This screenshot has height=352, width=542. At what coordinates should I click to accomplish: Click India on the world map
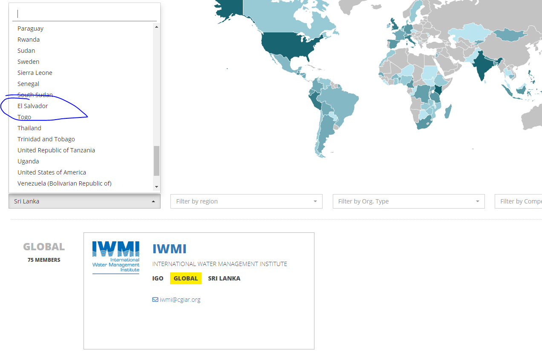pos(483,64)
